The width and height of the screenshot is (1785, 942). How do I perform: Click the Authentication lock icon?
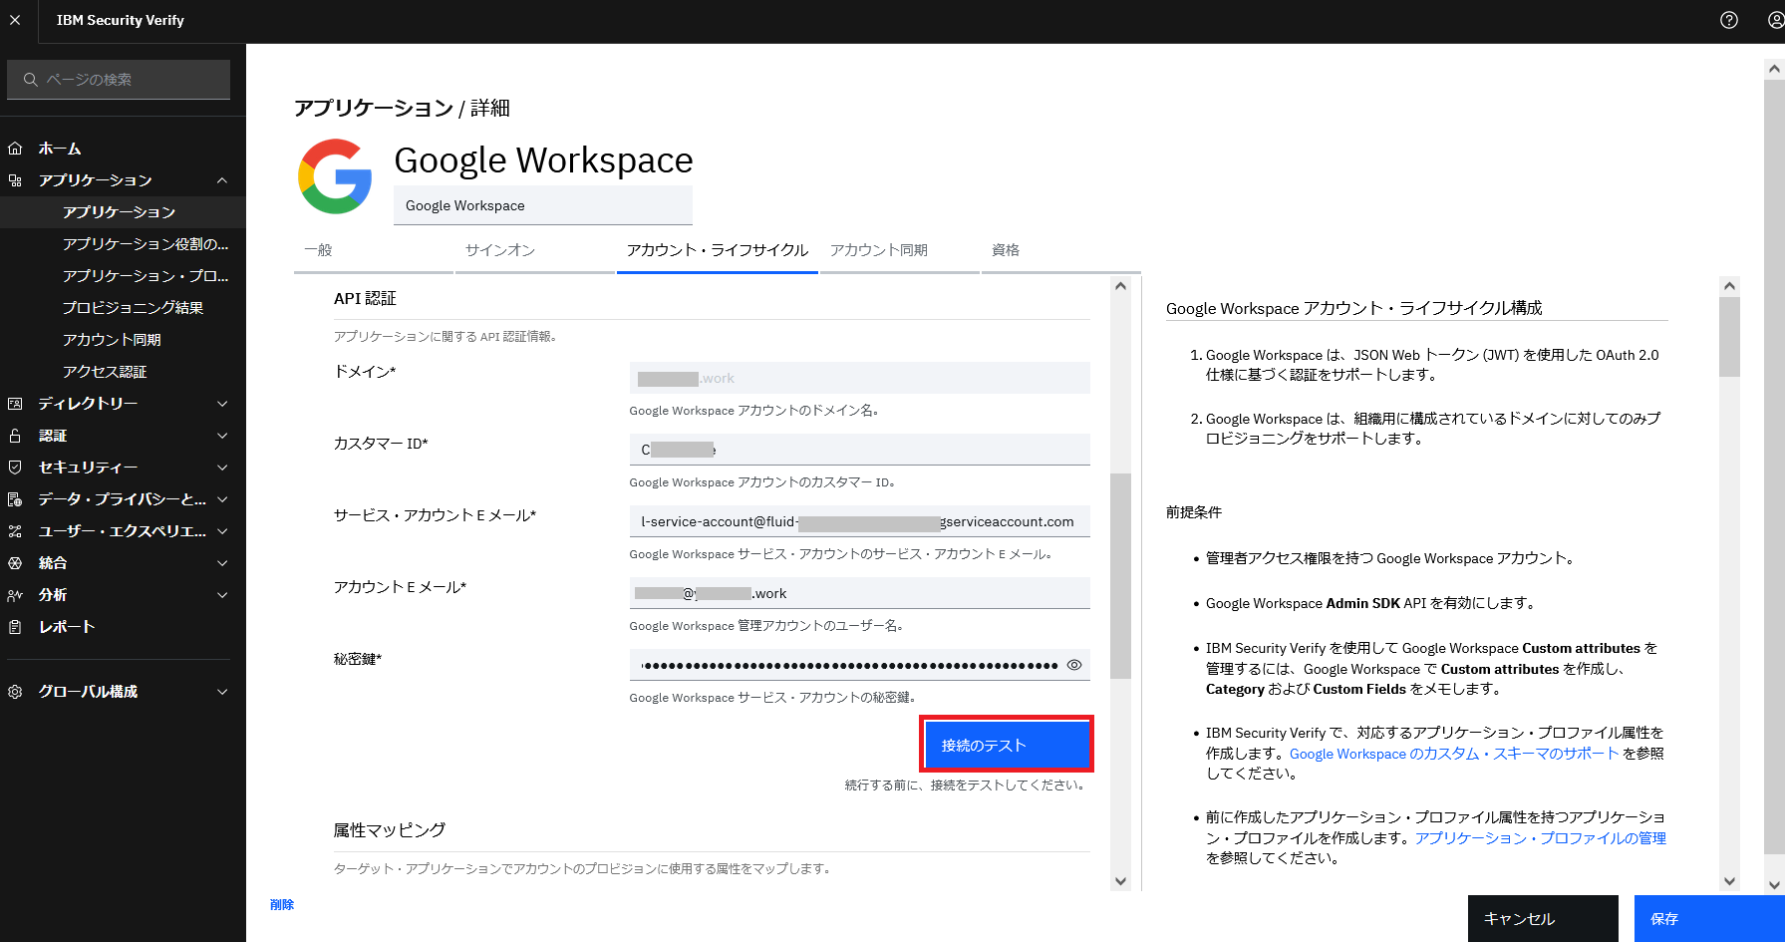point(15,436)
